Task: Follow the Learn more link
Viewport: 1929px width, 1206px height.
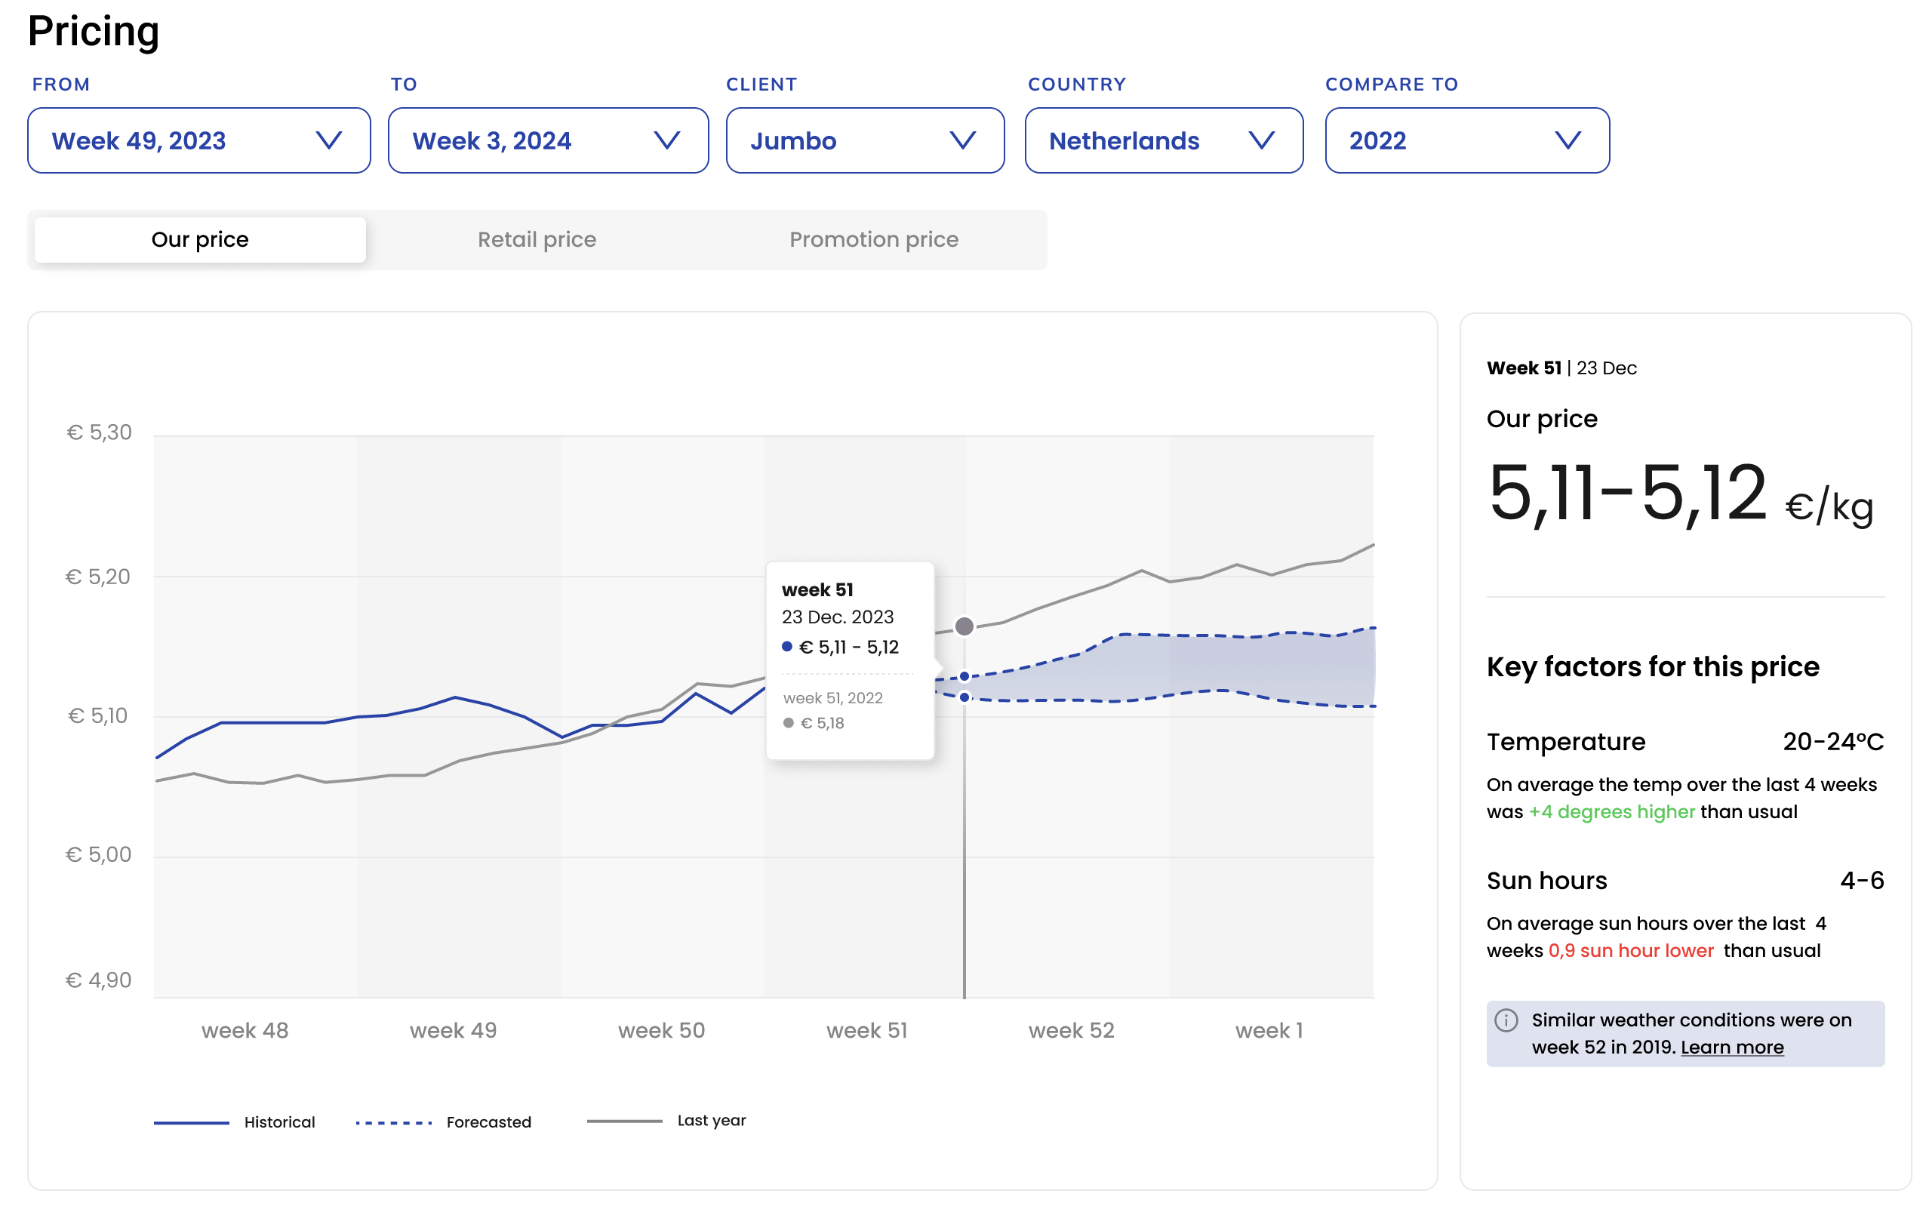Action: click(x=1731, y=1048)
